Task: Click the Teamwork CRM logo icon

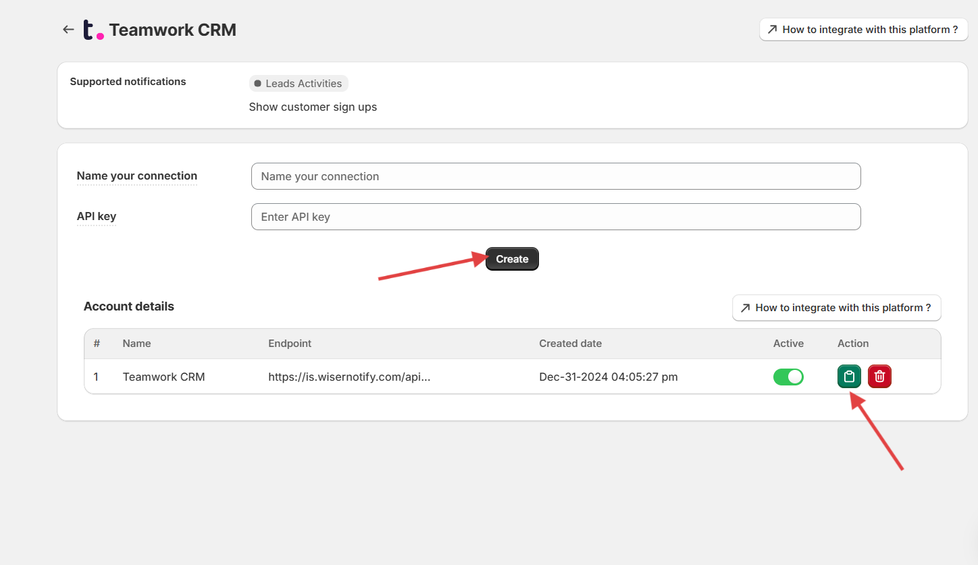Action: tap(93, 30)
